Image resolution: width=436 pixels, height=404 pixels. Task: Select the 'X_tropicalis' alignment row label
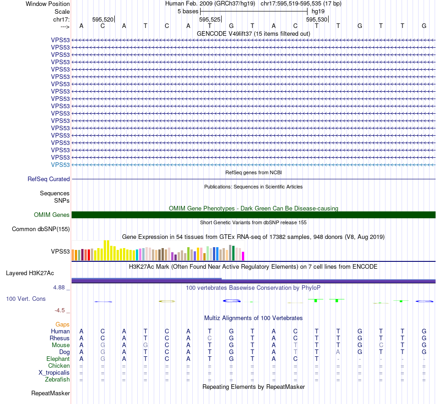[x=54, y=373]
